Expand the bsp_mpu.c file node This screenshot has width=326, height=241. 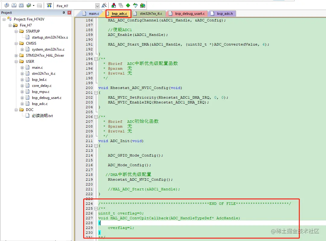(x=22, y=92)
